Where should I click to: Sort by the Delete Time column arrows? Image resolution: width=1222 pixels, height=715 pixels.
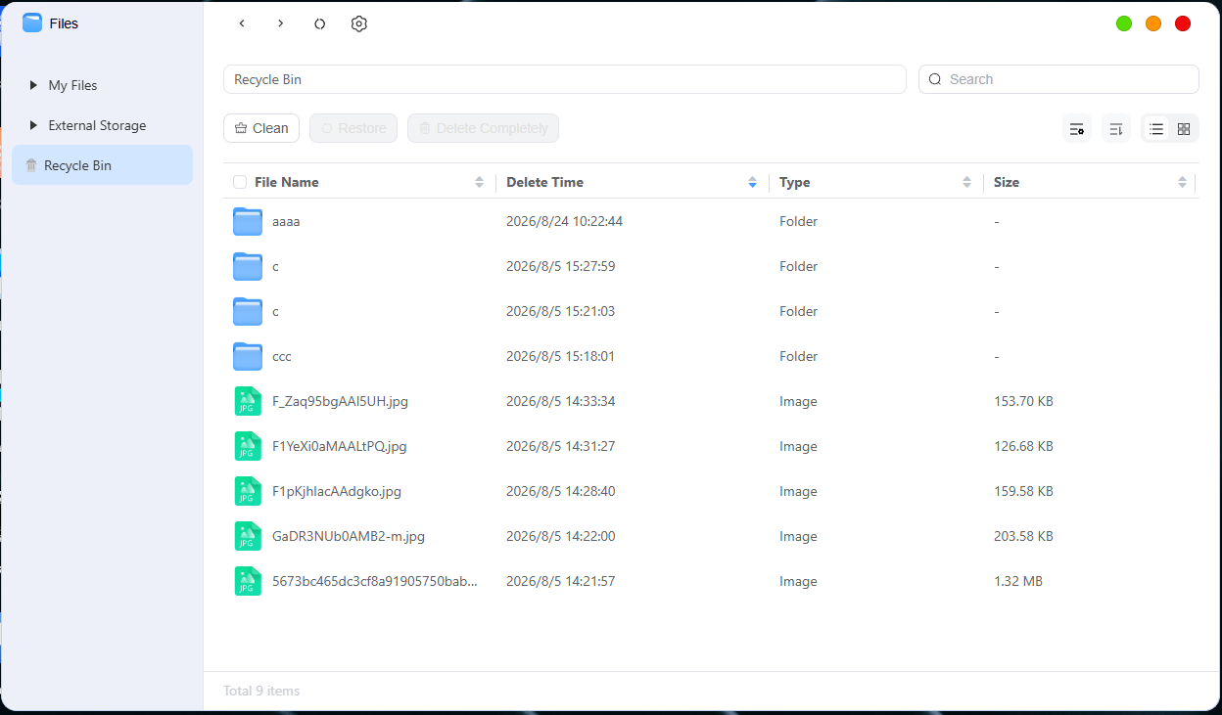pos(752,183)
